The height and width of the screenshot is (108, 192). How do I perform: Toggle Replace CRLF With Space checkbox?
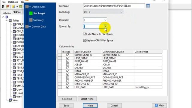[x=84, y=40]
